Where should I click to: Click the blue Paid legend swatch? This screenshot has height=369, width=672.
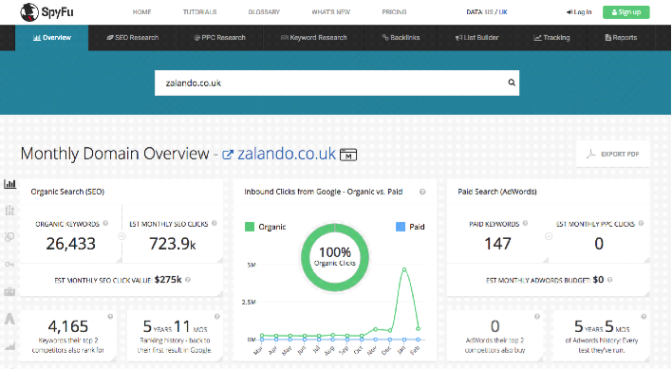[x=401, y=227]
